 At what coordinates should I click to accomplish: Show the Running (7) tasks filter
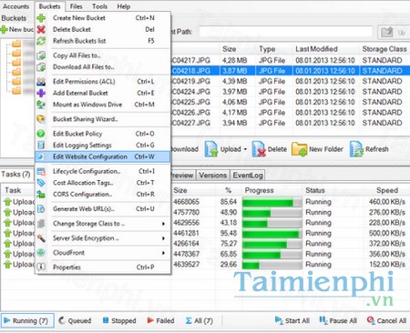point(27,320)
